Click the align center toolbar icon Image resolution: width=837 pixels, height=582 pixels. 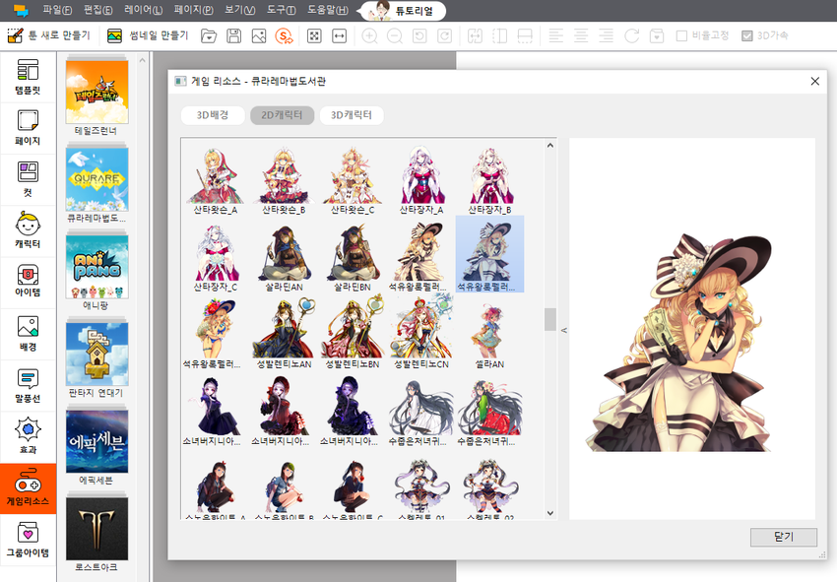pyautogui.click(x=581, y=35)
